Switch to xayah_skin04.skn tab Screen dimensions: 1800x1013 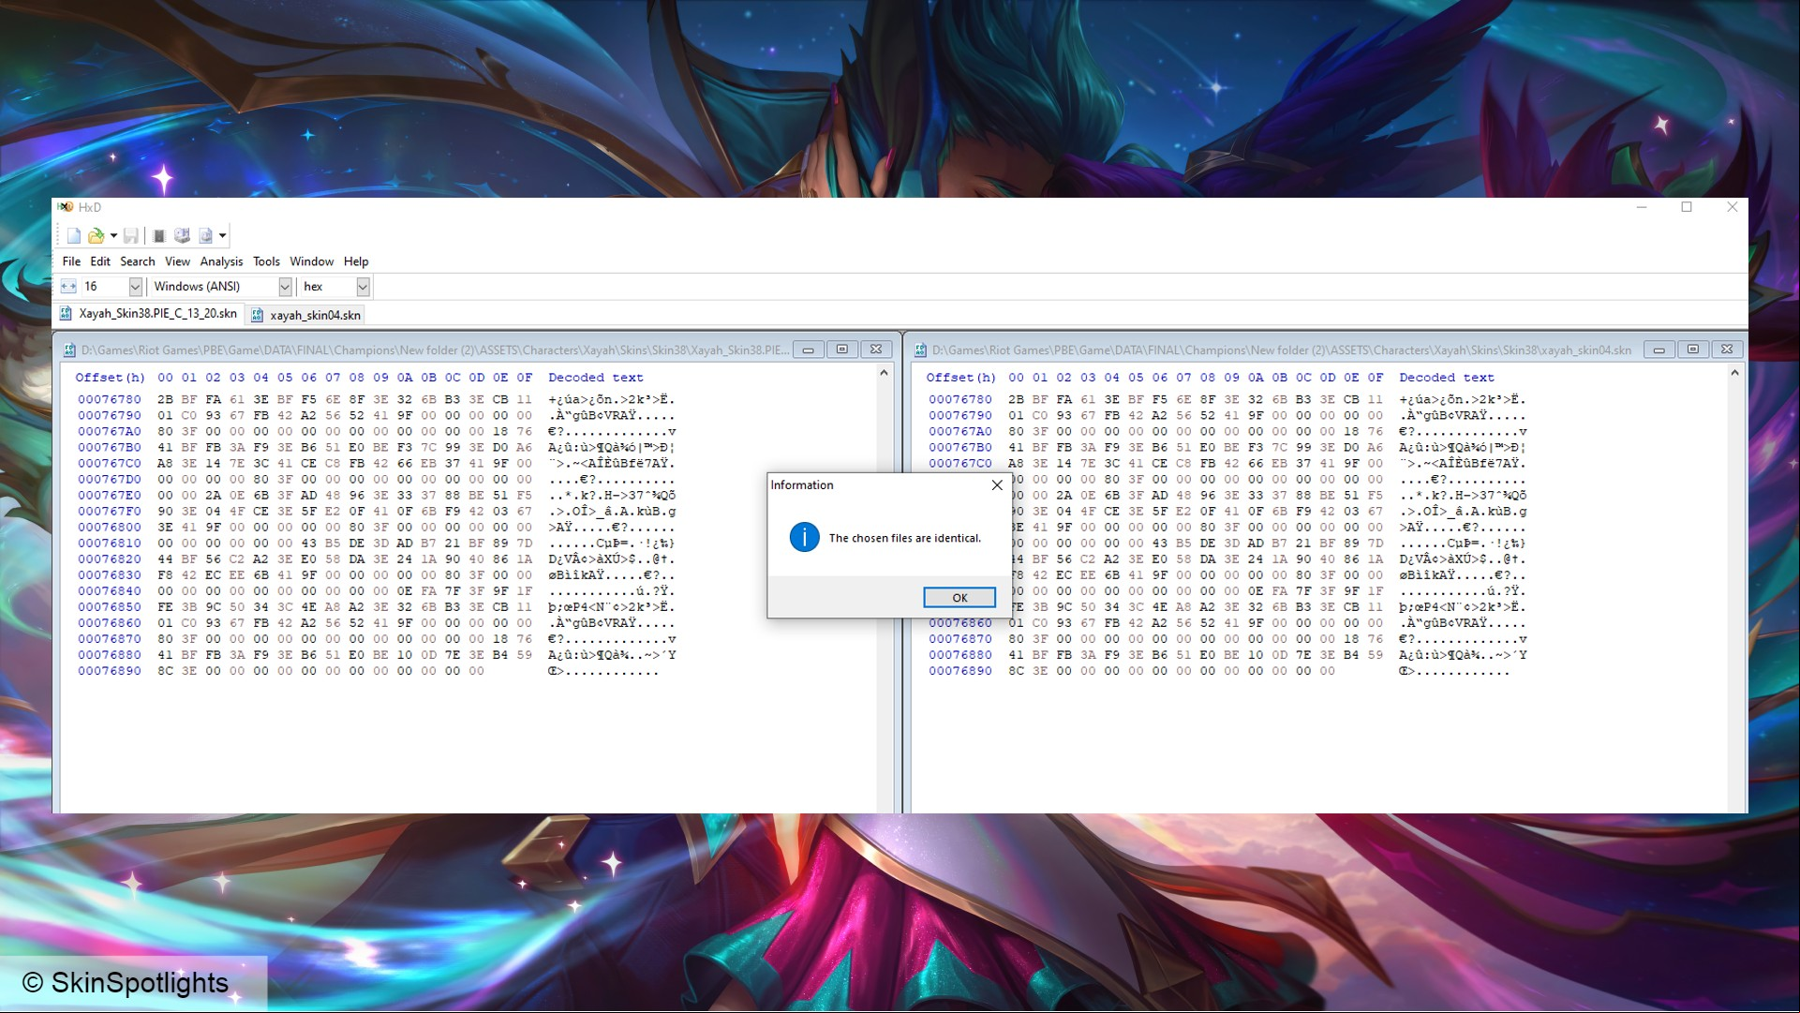click(x=305, y=315)
